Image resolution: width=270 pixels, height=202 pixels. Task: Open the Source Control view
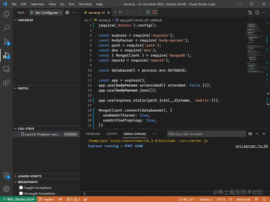[x=6, y=41]
